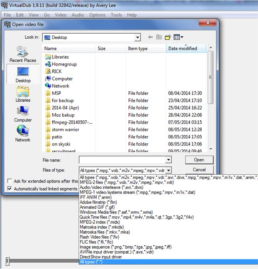Collapse the 'Files of type' dropdown arrow
The width and height of the screenshot is (258, 269).
pyautogui.click(x=169, y=171)
